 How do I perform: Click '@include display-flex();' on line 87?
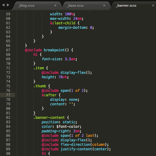point(67,140)
